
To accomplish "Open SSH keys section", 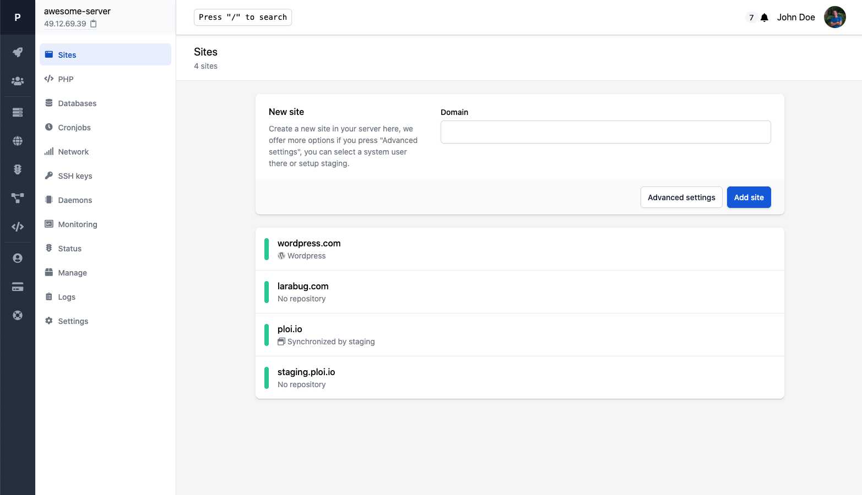I will 105,175.
